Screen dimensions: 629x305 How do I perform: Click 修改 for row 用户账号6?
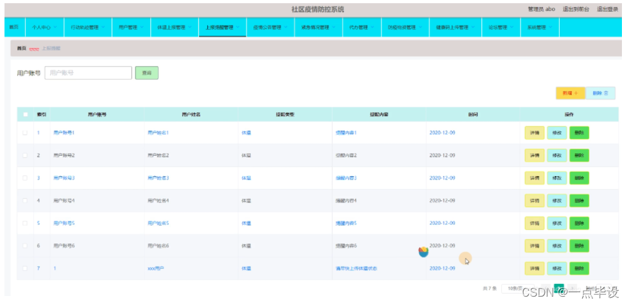pyautogui.click(x=557, y=246)
